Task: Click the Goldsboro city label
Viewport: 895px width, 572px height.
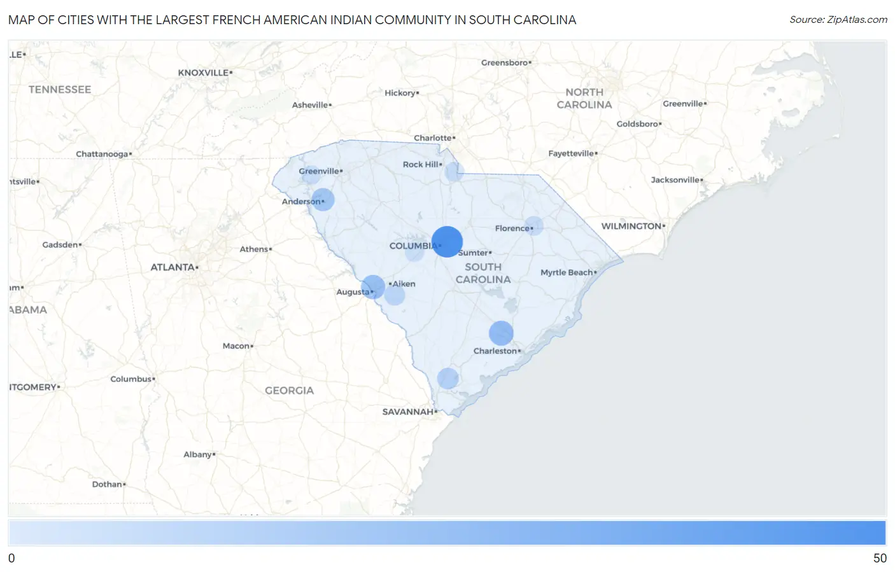Action: click(637, 124)
